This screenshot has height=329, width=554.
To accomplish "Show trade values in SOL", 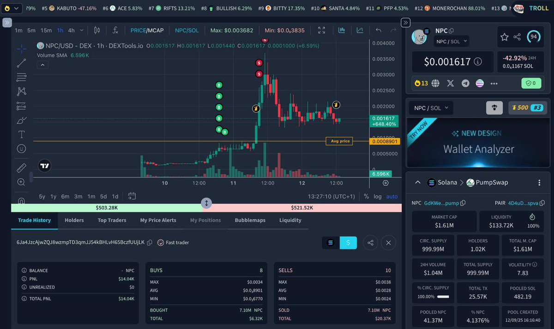I will click(330, 243).
